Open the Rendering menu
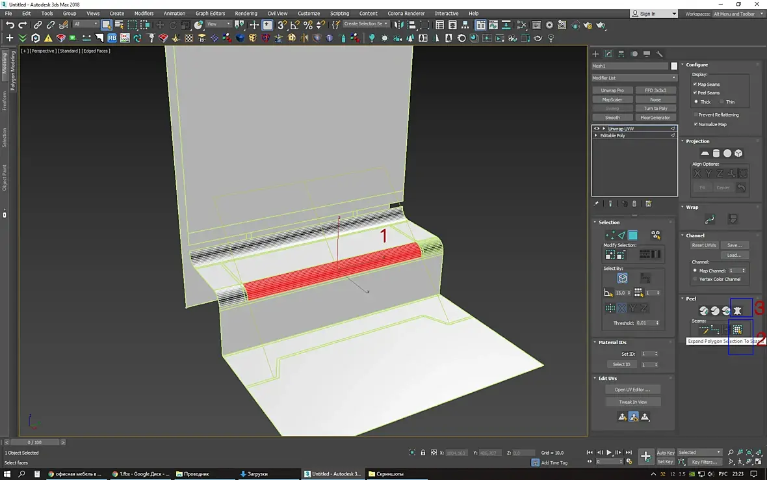Image resolution: width=767 pixels, height=480 pixels. click(246, 13)
